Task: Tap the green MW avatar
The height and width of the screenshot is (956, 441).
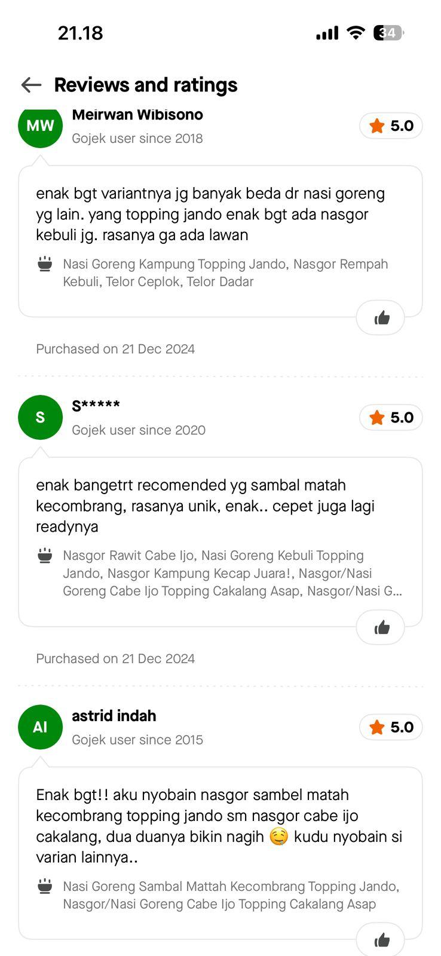Action: coord(40,125)
